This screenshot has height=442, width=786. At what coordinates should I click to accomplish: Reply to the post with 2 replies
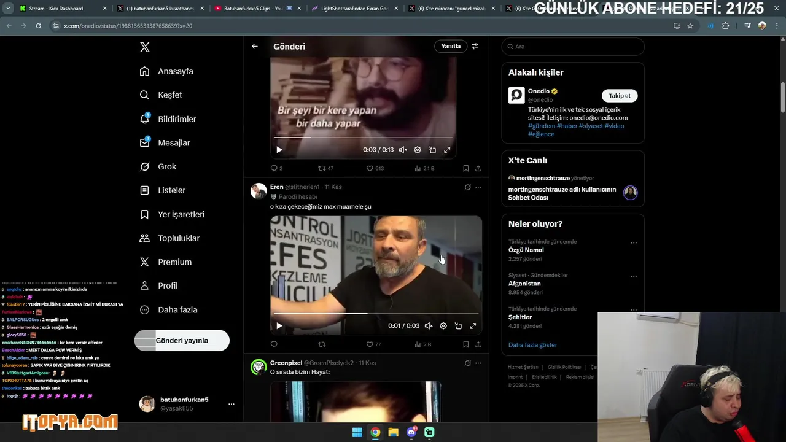pyautogui.click(x=276, y=168)
